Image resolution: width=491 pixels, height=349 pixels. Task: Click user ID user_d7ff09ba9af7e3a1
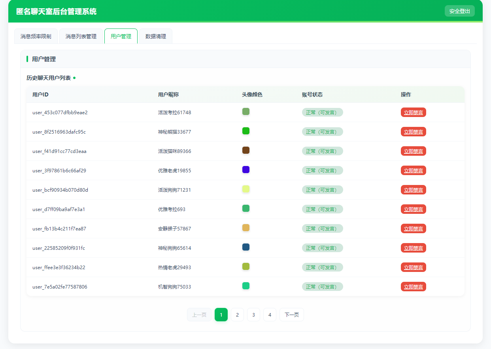click(59, 209)
